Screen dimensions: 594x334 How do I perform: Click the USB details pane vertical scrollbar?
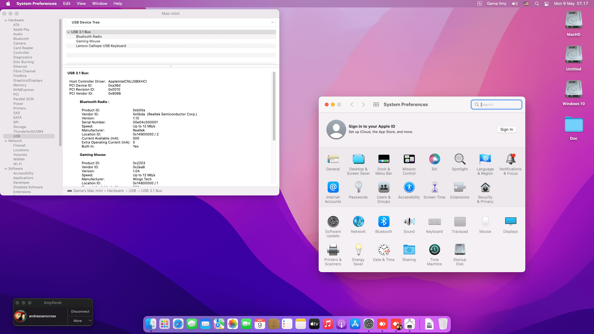[274, 106]
